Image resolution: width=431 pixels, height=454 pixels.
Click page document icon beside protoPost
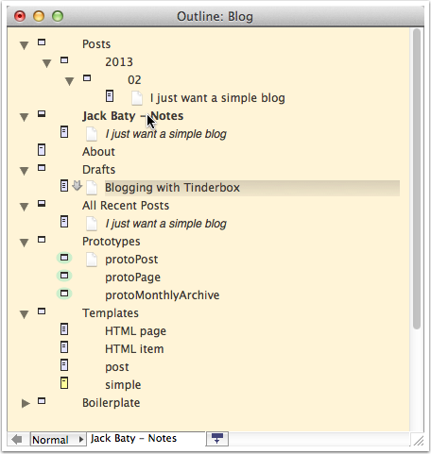pyautogui.click(x=92, y=260)
